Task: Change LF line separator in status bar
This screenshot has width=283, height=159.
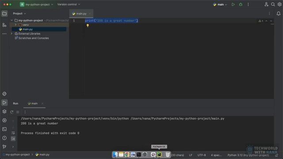Action: (191, 155)
